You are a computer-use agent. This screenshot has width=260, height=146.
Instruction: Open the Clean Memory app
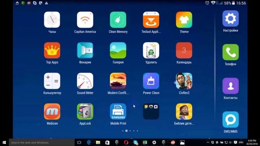coord(118,20)
